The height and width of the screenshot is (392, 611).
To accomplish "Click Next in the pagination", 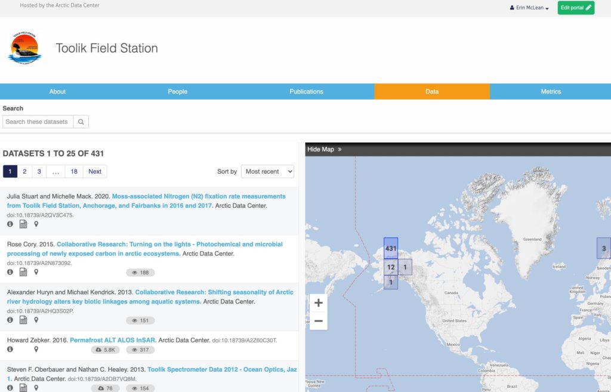I will 95,171.
